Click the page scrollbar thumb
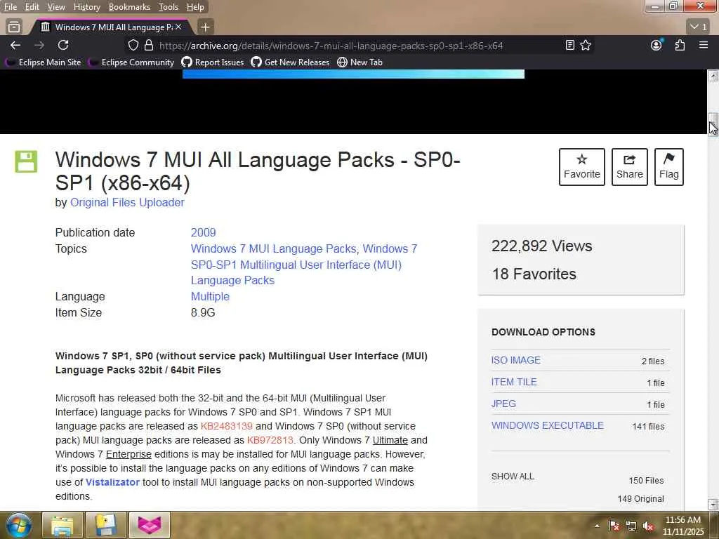Screen dimensions: 719x539 pos(713,124)
